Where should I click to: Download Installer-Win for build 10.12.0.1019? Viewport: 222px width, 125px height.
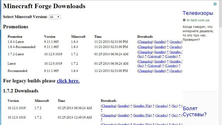click(142, 106)
